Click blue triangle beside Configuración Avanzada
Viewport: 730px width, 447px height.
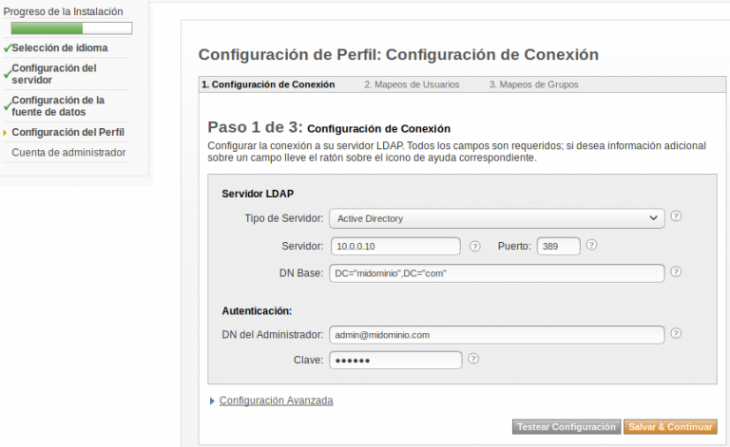pos(212,401)
